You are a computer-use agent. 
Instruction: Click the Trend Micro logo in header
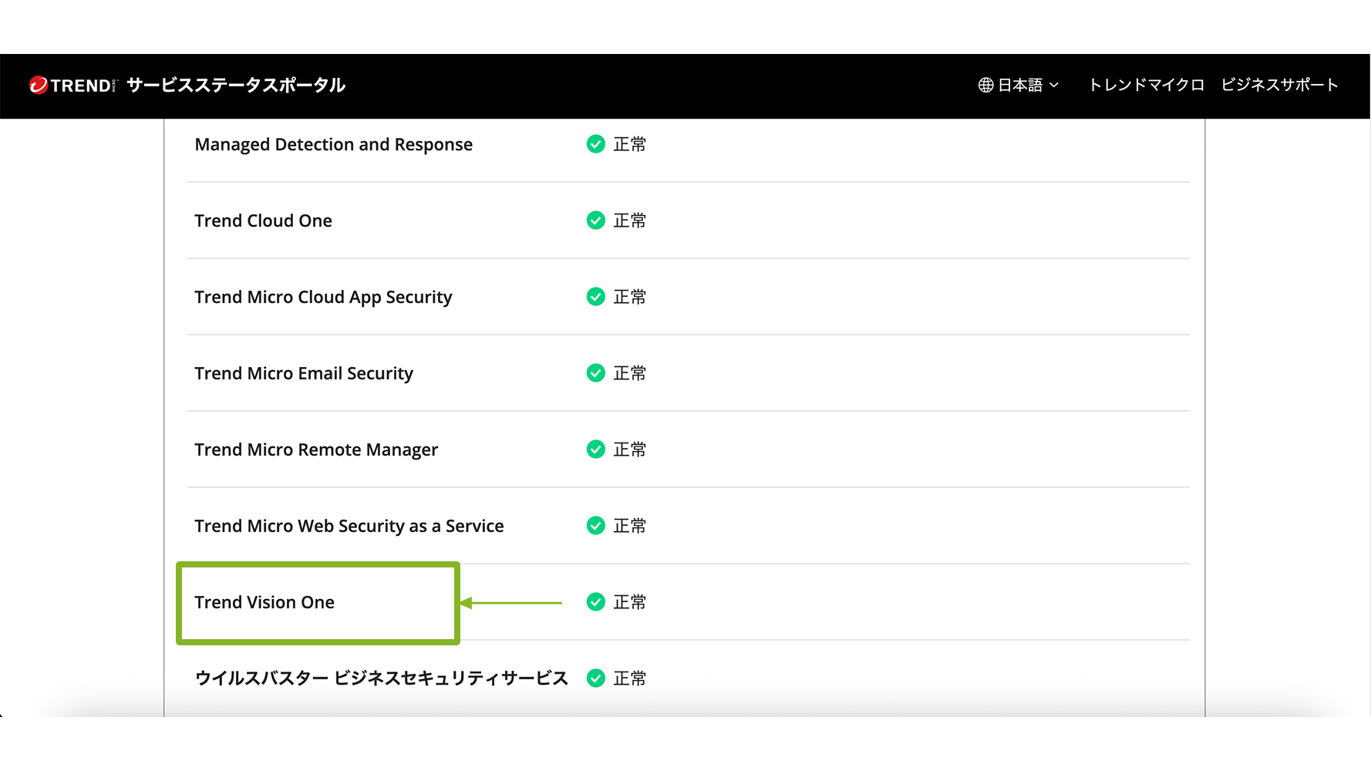[x=72, y=86]
